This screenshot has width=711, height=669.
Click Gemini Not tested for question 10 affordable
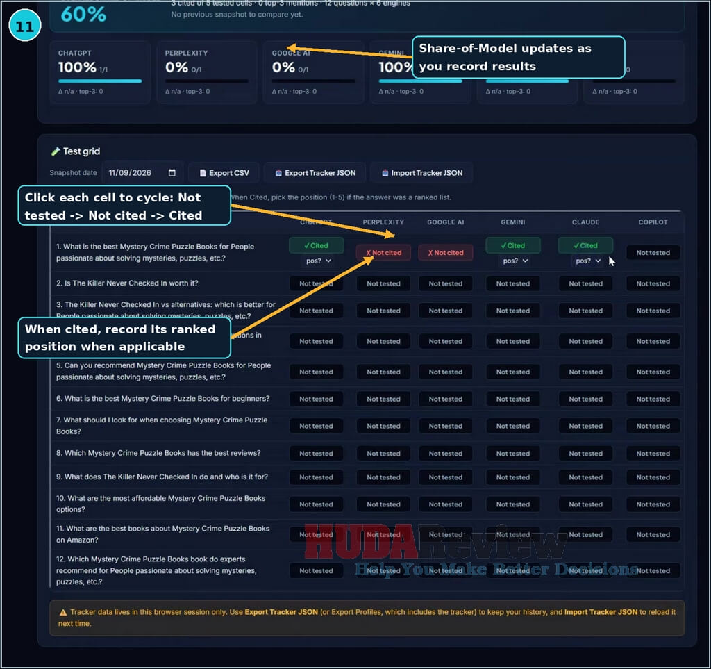click(x=513, y=504)
